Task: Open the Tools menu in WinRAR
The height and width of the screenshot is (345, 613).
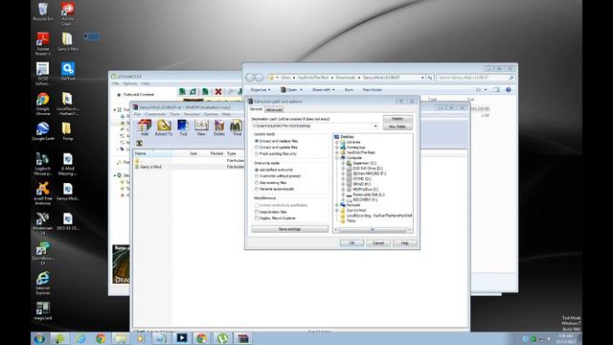Action: [x=174, y=114]
